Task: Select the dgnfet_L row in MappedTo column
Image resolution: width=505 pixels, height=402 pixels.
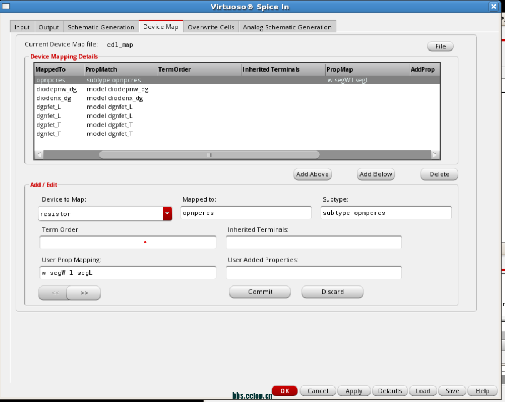Action: coord(49,116)
